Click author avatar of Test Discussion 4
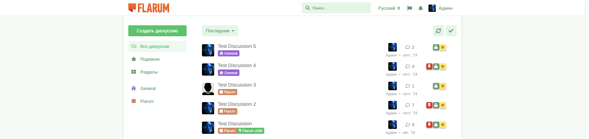The width and height of the screenshot is (589, 139). click(x=208, y=69)
